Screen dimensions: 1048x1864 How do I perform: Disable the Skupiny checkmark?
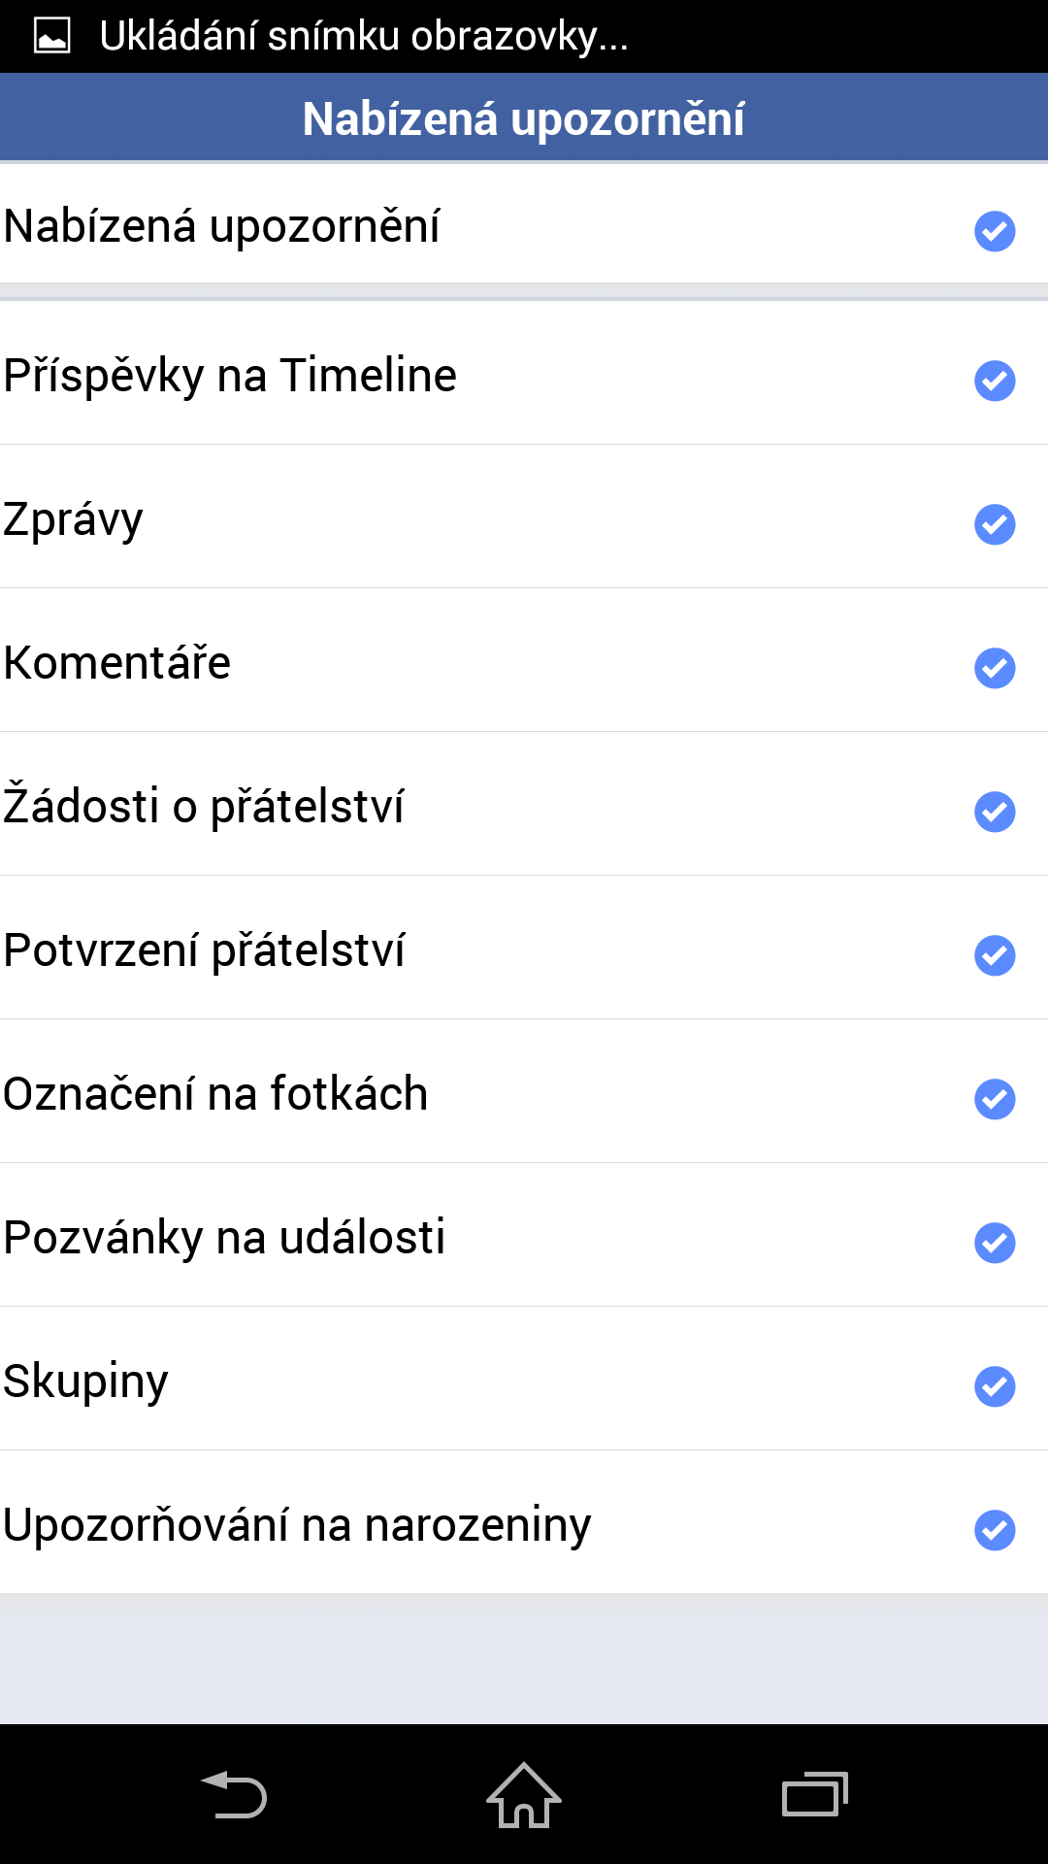click(995, 1386)
